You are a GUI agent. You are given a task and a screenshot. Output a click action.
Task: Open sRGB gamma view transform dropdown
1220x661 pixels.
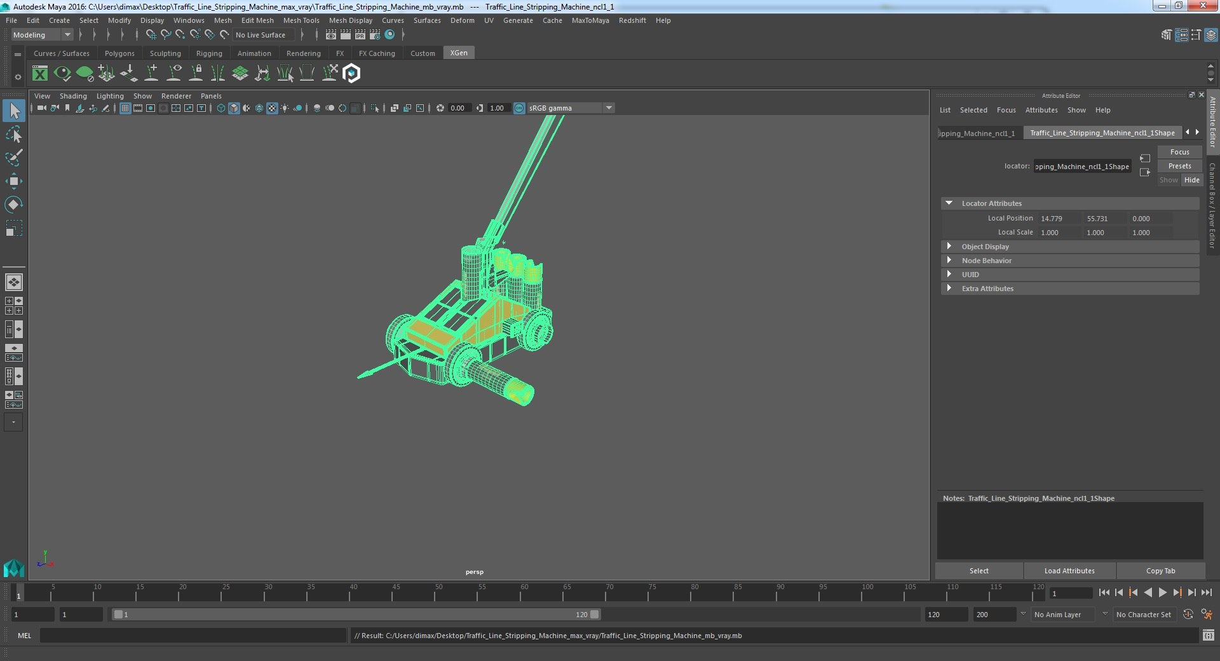[570, 108]
